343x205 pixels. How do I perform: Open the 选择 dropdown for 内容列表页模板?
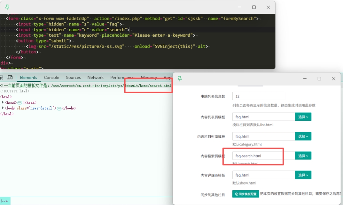pyautogui.click(x=303, y=117)
